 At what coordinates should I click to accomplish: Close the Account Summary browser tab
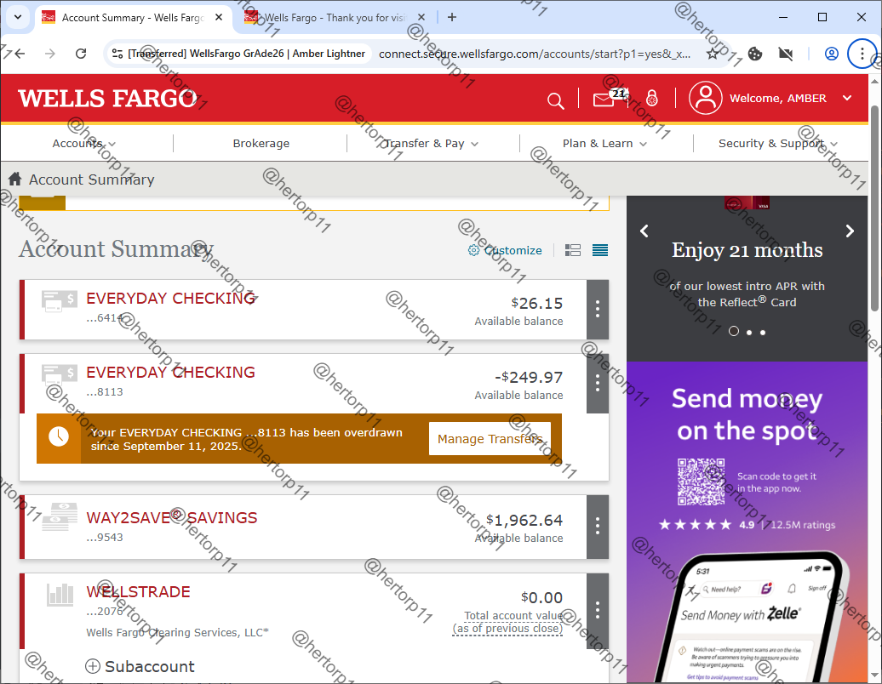[x=219, y=17]
